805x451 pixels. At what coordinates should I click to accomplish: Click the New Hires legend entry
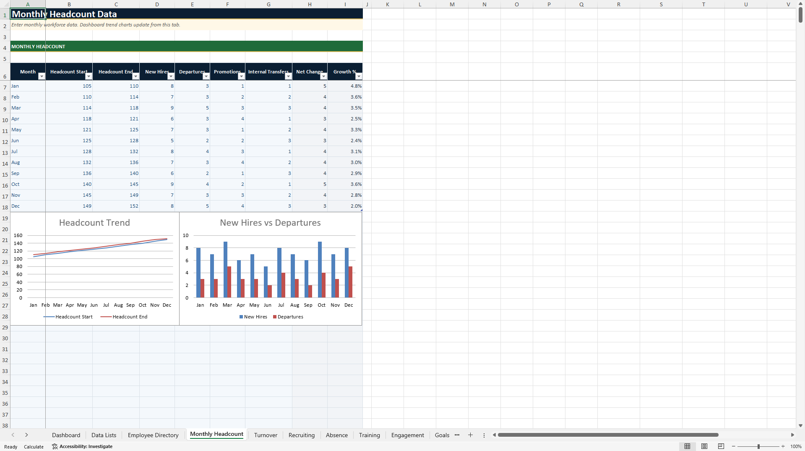(253, 317)
